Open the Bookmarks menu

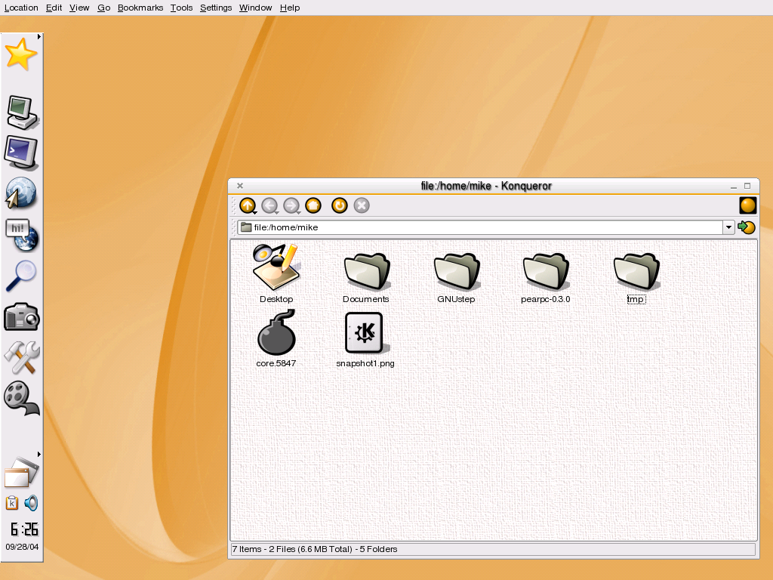click(x=140, y=8)
